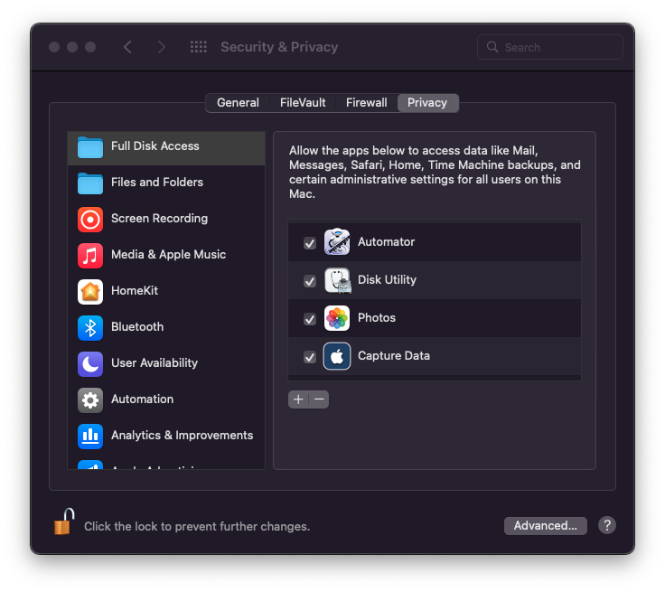Open help with the question mark button
The image size is (665, 592).
[x=607, y=525]
